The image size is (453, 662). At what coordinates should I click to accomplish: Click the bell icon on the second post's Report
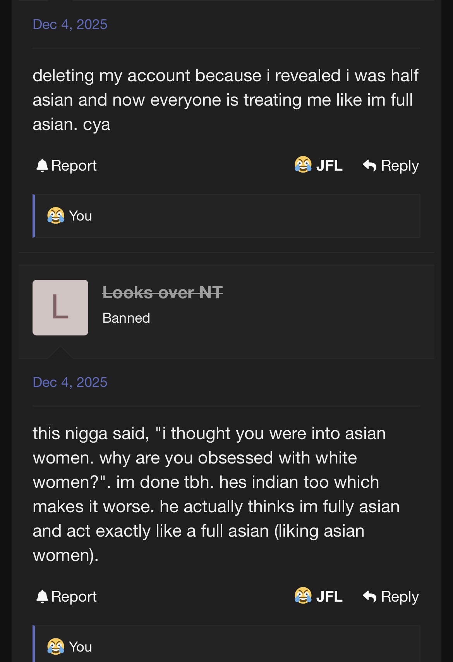pos(42,597)
